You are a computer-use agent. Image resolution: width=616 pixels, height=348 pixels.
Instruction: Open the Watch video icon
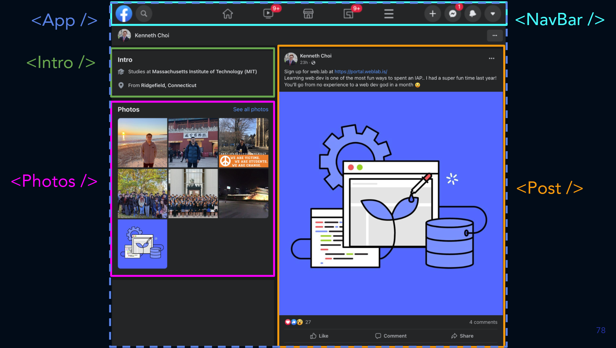(x=268, y=14)
